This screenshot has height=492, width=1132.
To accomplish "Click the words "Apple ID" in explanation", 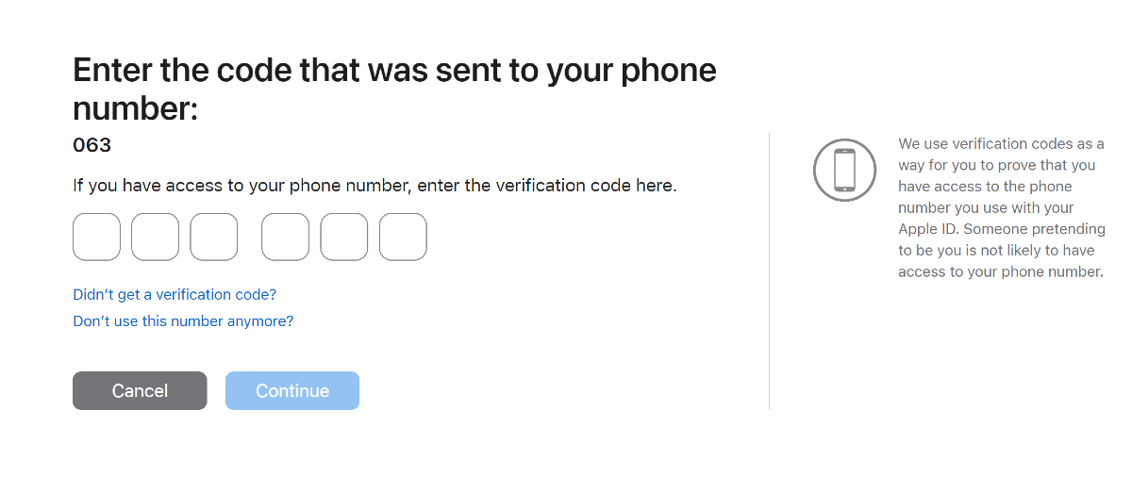I will click(926, 229).
